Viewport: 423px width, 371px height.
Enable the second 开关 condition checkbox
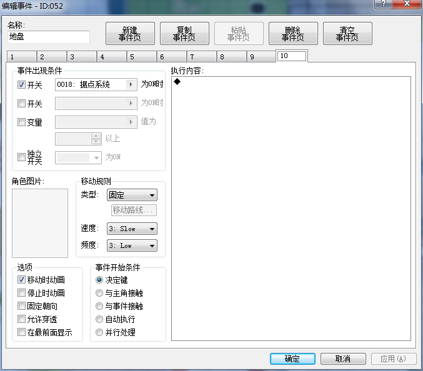21,103
